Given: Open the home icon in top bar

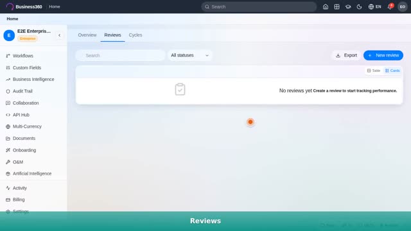Looking at the screenshot, I should 326,7.
